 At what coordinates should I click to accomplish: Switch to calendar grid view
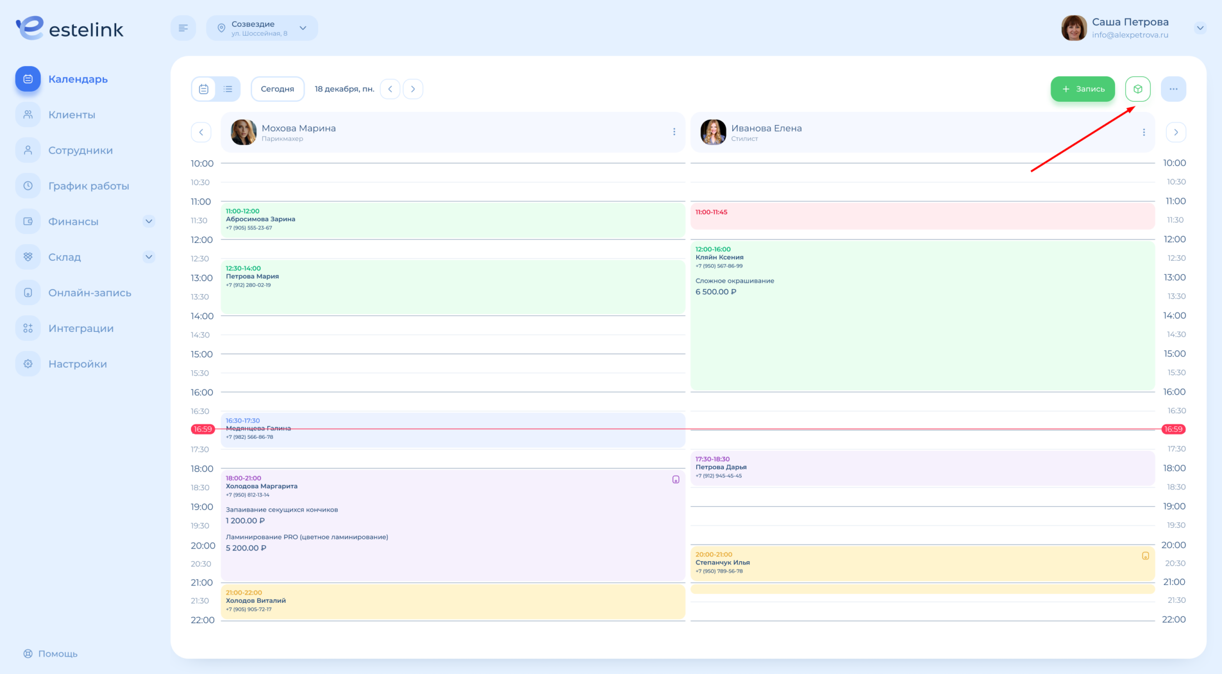tap(204, 89)
